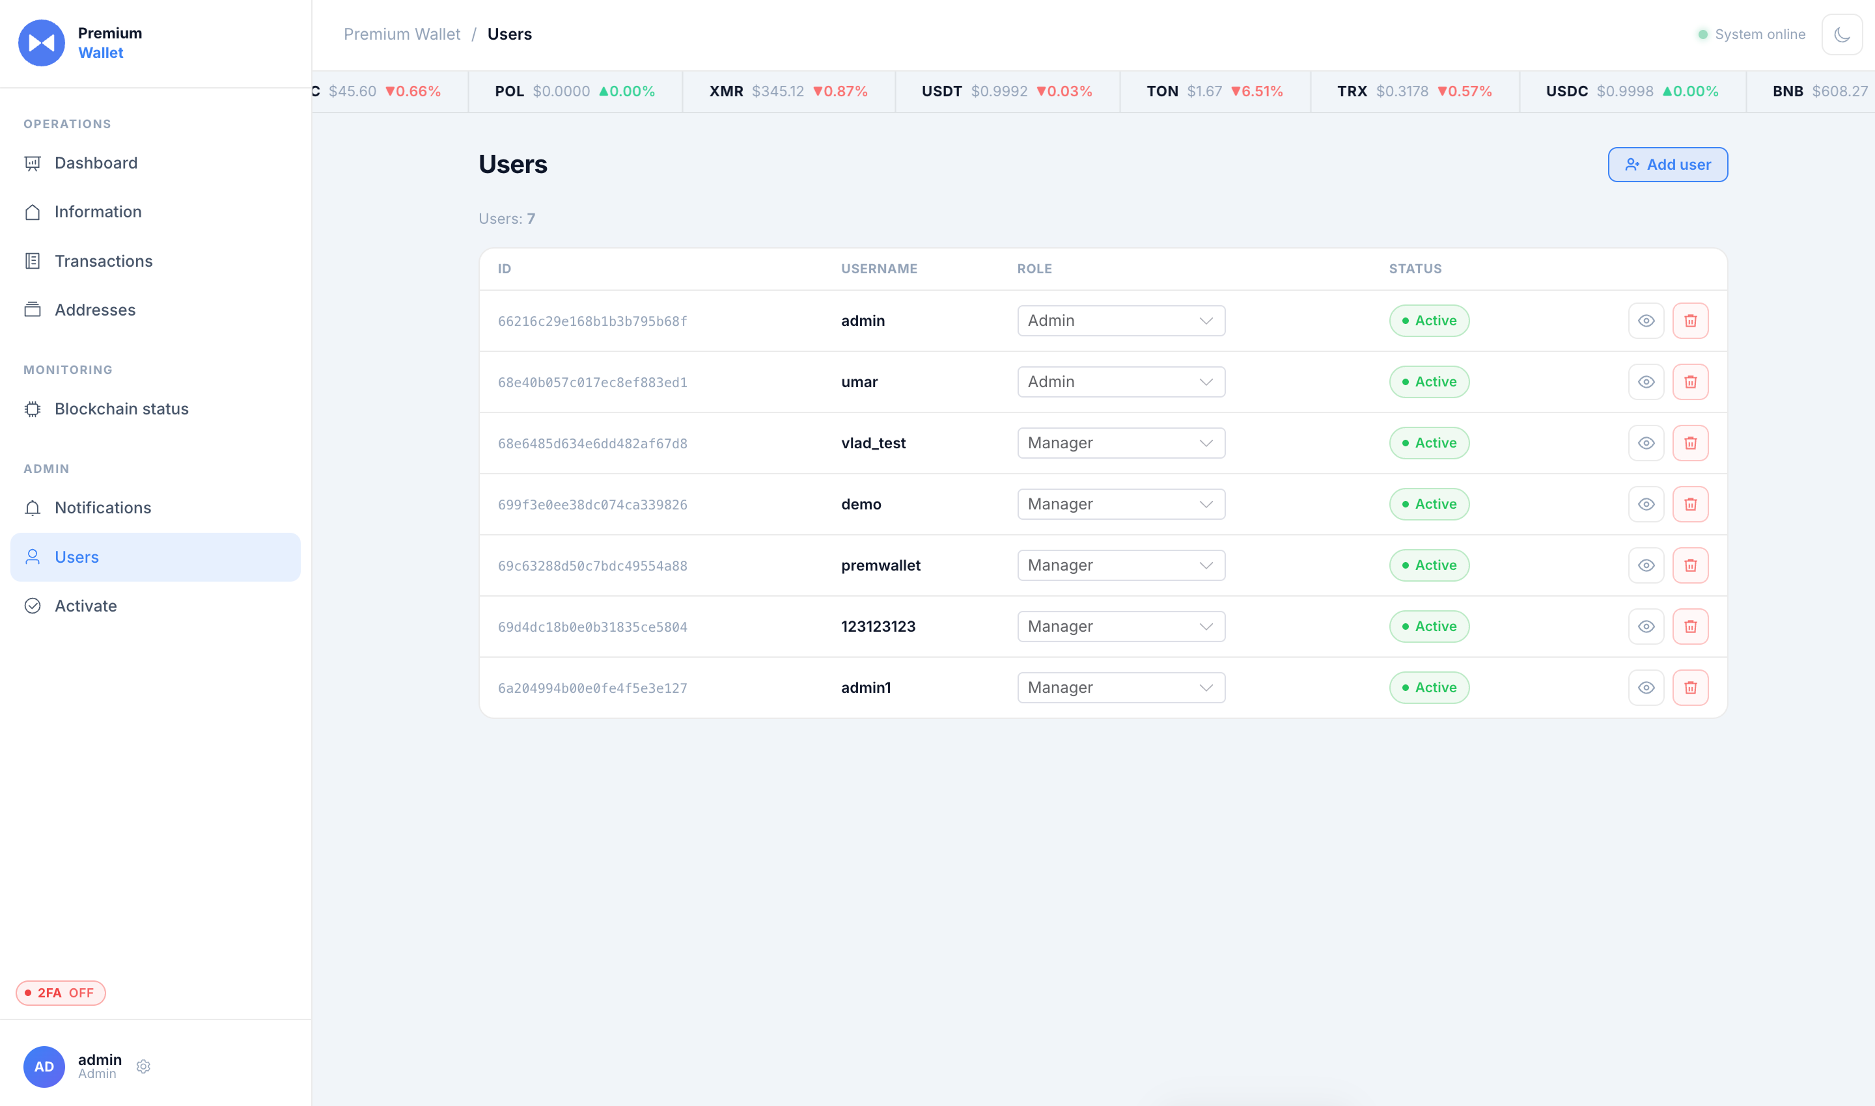Expand admin1's role dropdown
The width and height of the screenshot is (1875, 1106).
click(1121, 687)
